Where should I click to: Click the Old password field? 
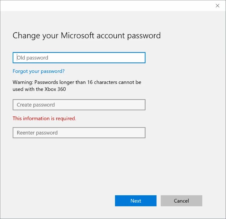click(79, 58)
